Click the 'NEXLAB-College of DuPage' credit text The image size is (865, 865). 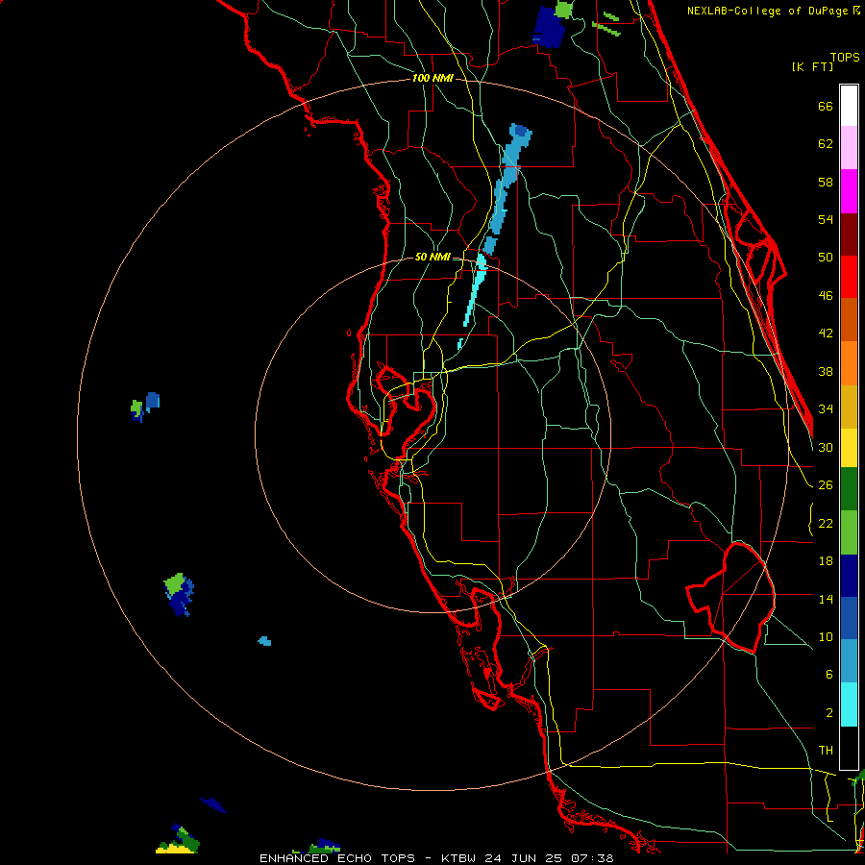coord(769,11)
